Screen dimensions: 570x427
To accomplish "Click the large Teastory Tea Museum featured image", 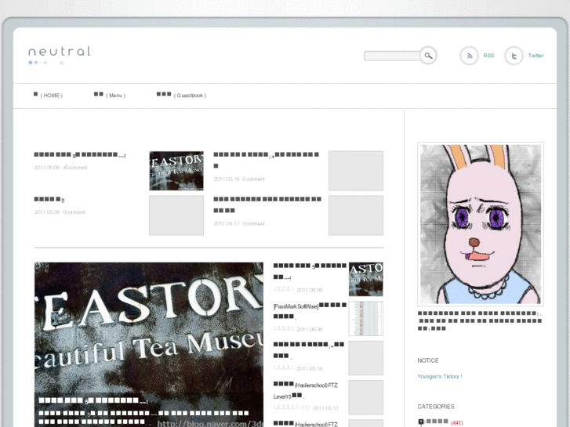I will click(x=149, y=327).
